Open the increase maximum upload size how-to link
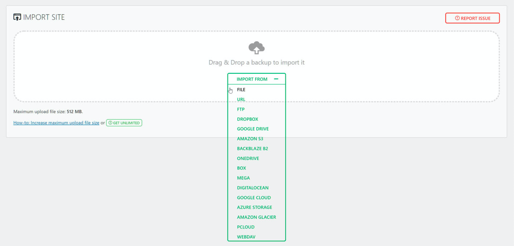The height and width of the screenshot is (246, 514). tap(56, 123)
